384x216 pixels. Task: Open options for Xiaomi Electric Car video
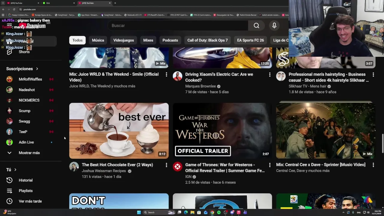point(270,74)
